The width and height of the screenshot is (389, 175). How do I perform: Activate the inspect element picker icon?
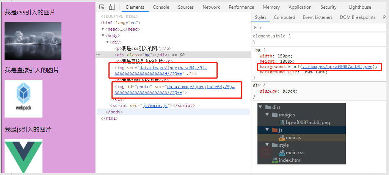click(x=102, y=7)
